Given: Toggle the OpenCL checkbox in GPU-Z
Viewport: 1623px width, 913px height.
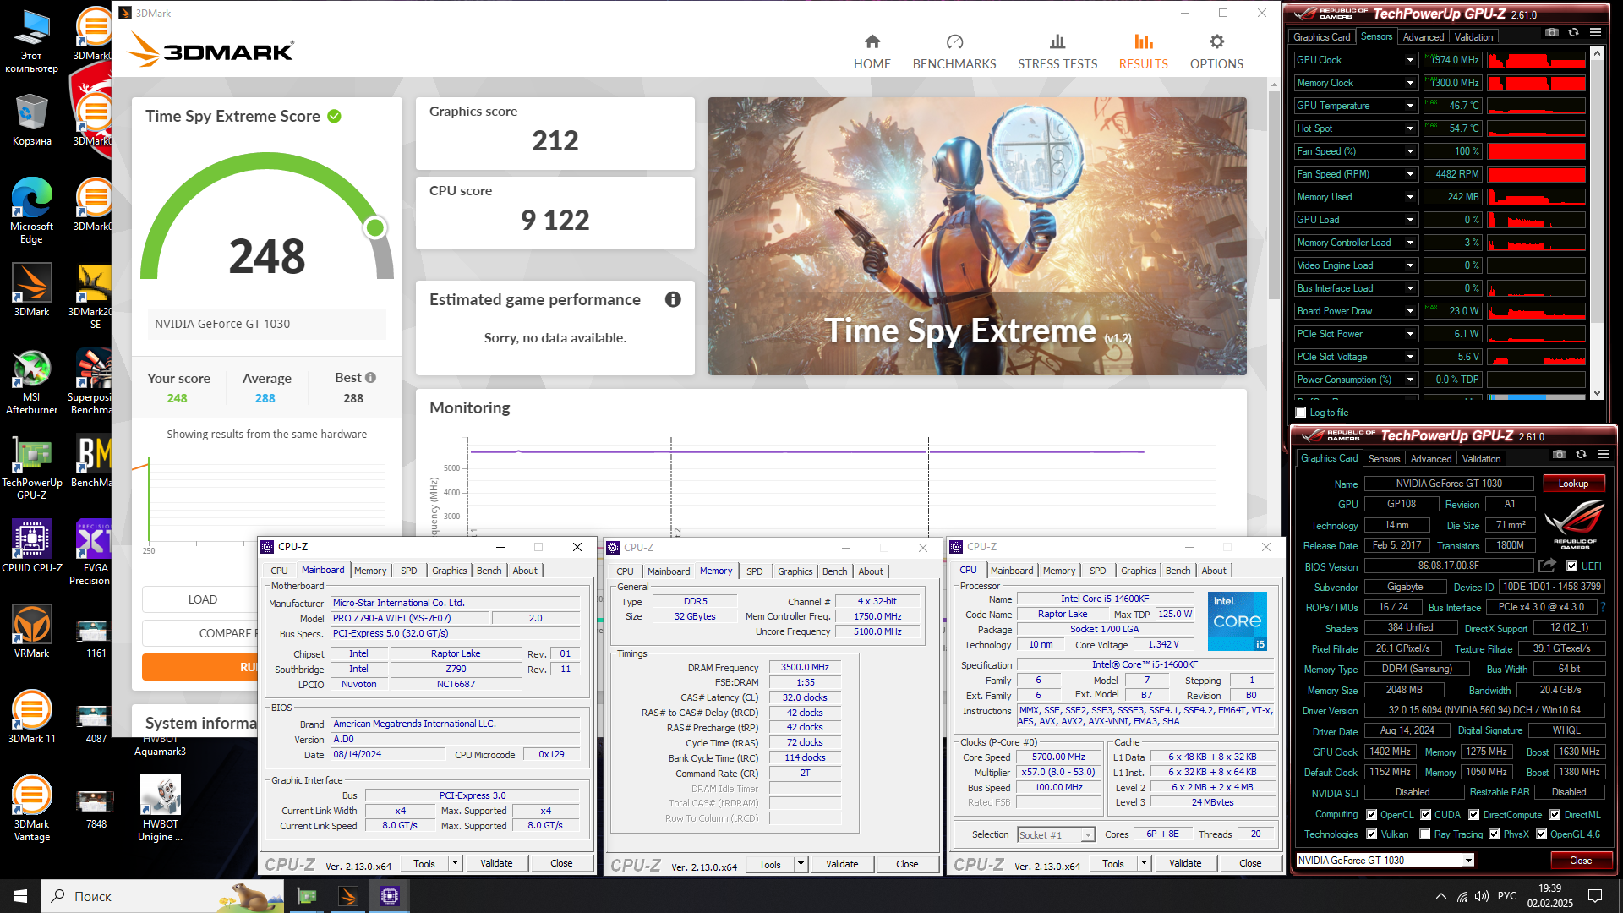Looking at the screenshot, I should pos(1372,815).
